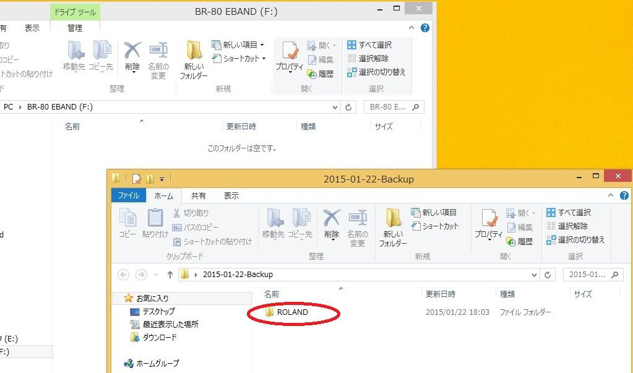This screenshot has height=373, width=633.
Task: Click search box in Backup window
Action: (x=593, y=275)
